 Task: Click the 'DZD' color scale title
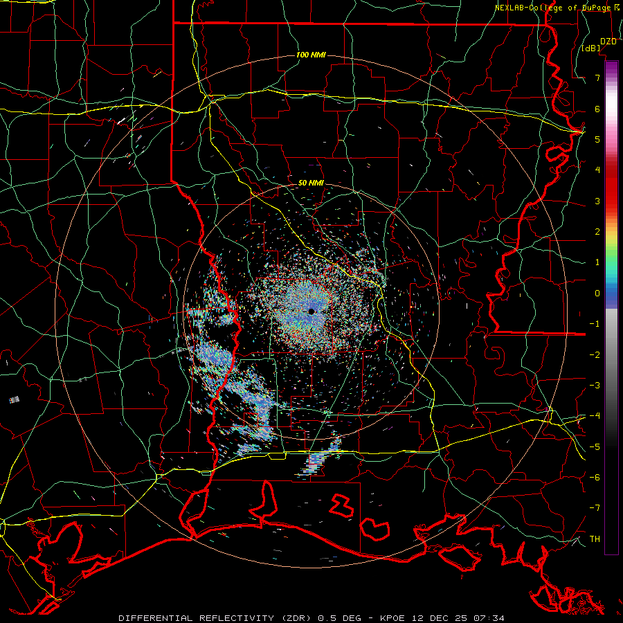click(608, 41)
